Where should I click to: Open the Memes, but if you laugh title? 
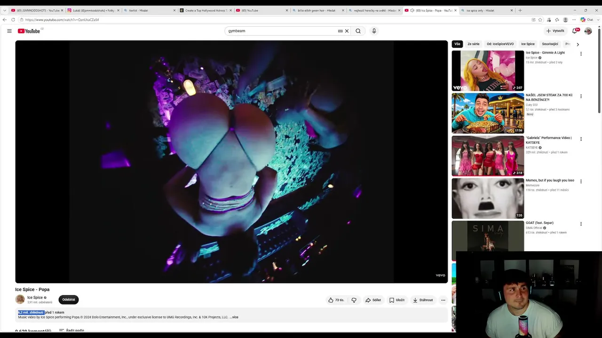[550, 180]
